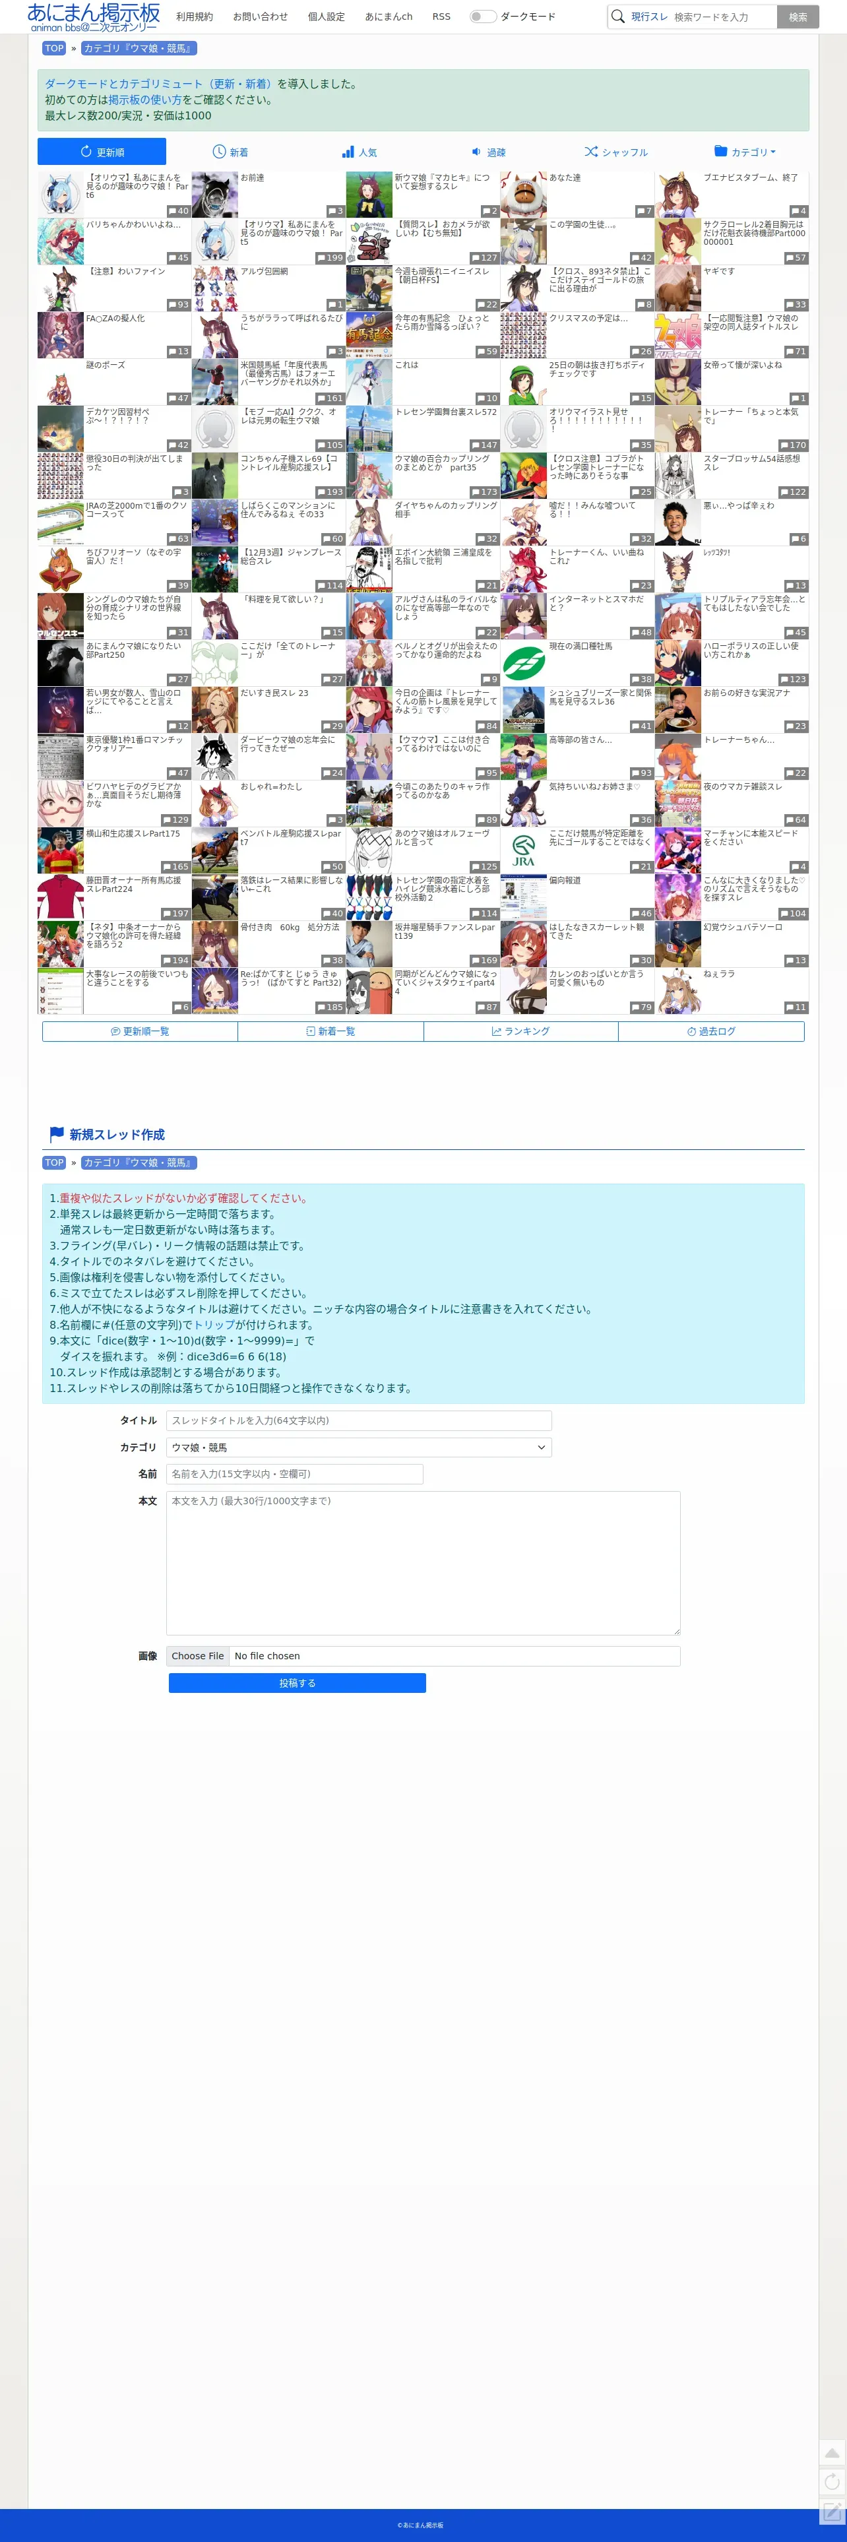
Task: Select the シャッフル tab
Action: coord(616,152)
